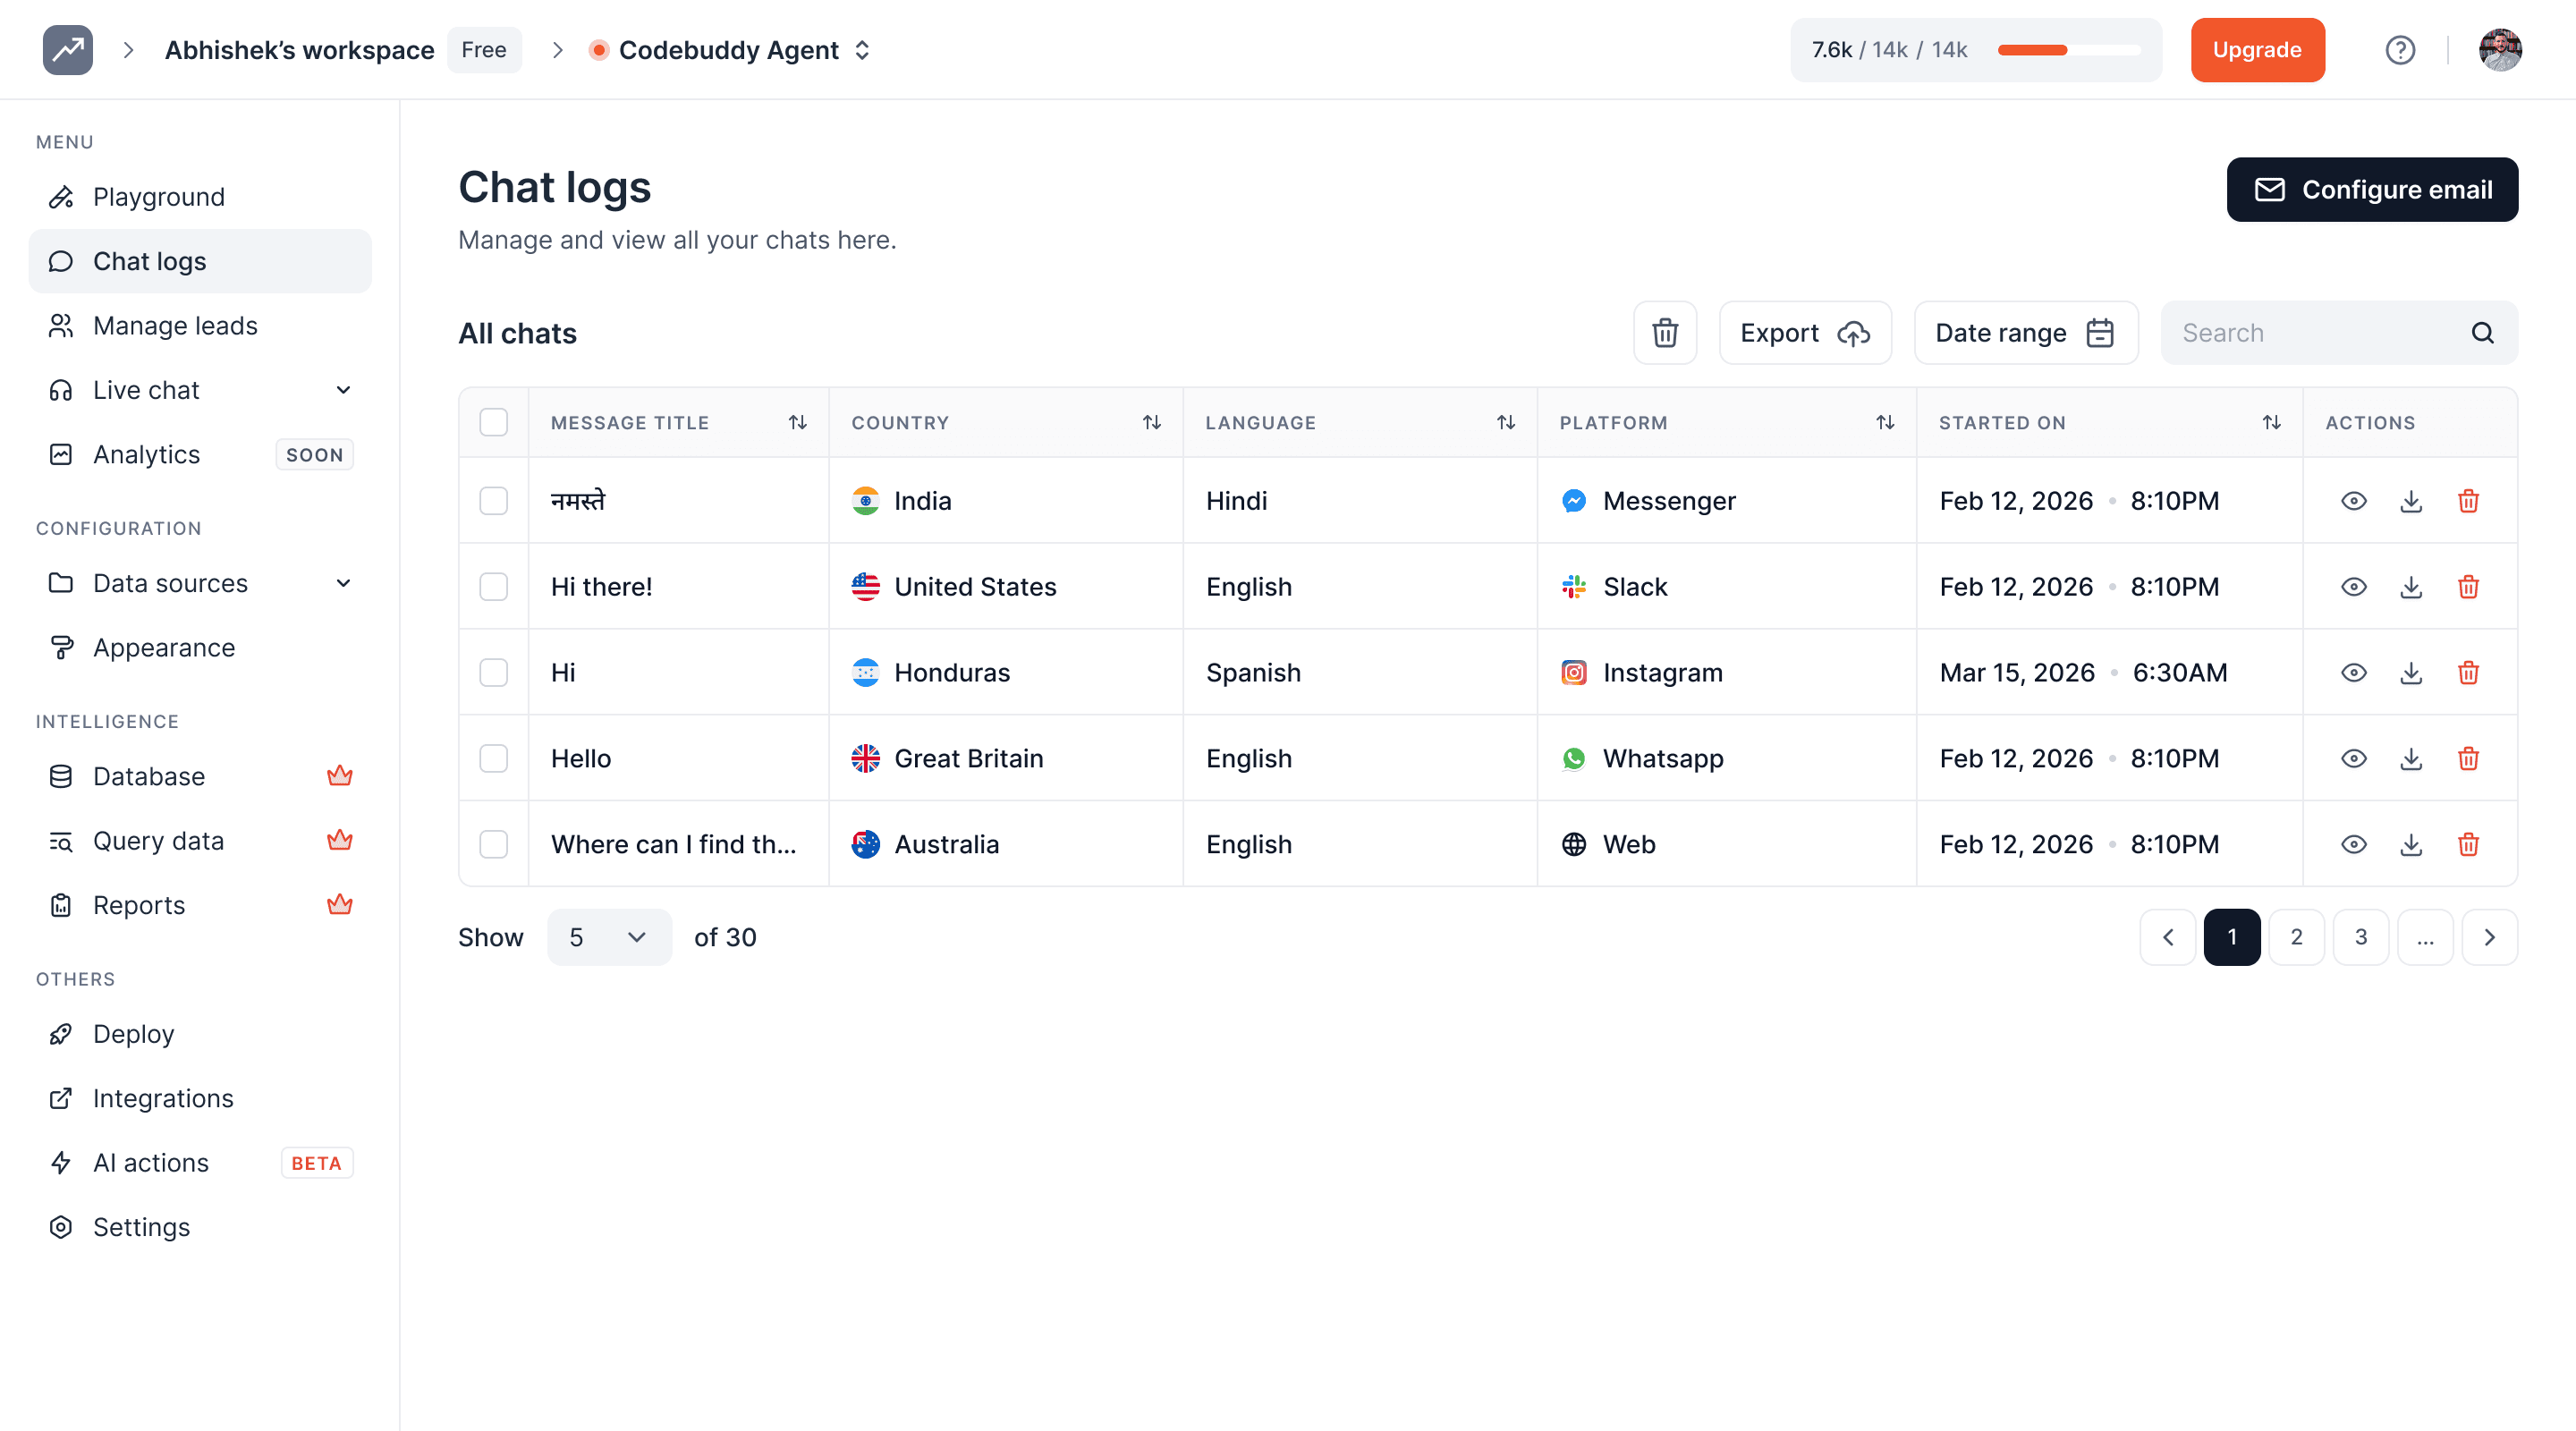Expand the Live chat submenu

[x=343, y=390]
